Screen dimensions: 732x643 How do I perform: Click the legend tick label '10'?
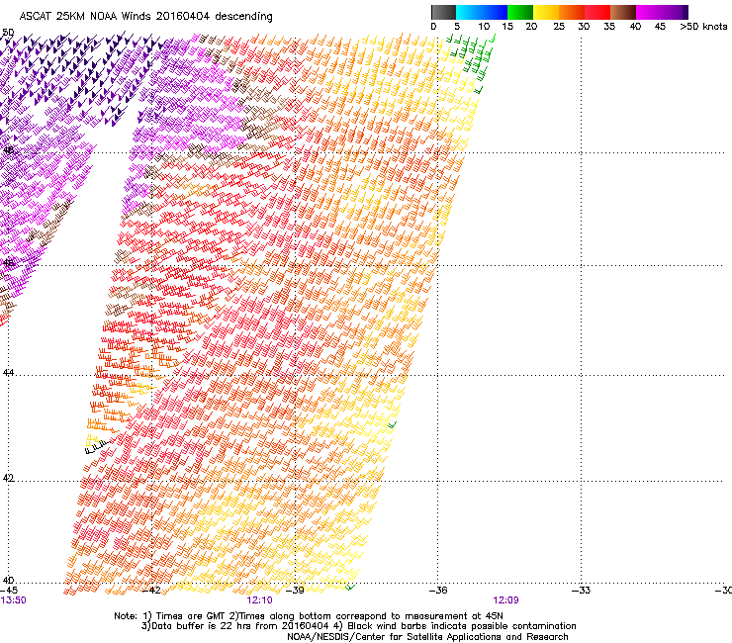click(x=484, y=27)
